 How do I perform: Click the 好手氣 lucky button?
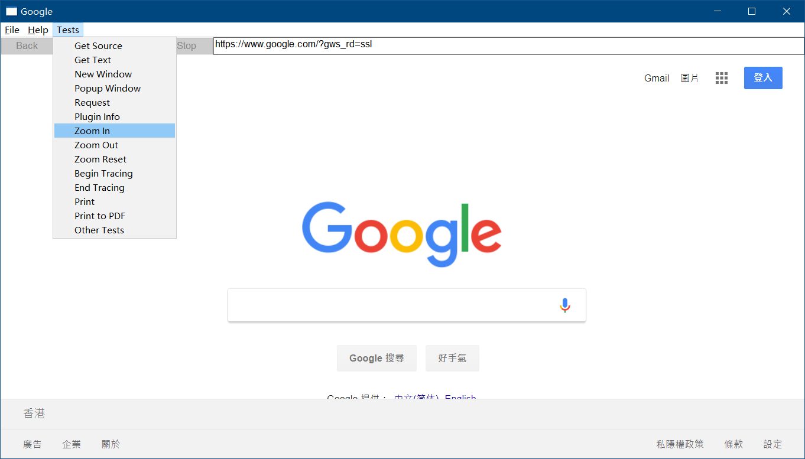click(x=452, y=359)
